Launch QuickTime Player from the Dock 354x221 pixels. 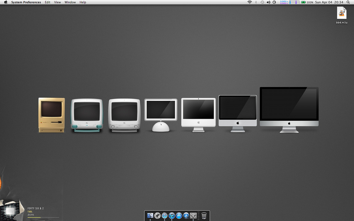coord(186,215)
